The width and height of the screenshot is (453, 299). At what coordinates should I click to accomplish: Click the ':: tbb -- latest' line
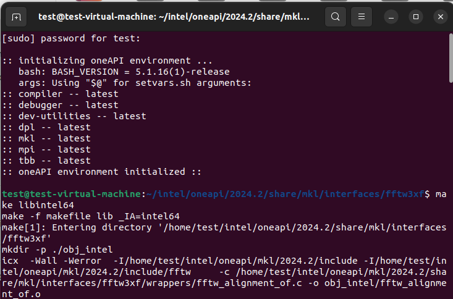pyautogui.click(x=46, y=161)
